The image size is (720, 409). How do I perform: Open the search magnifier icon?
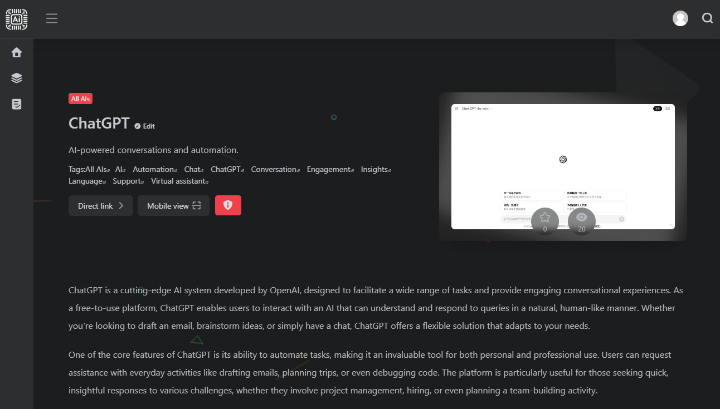[x=708, y=18]
